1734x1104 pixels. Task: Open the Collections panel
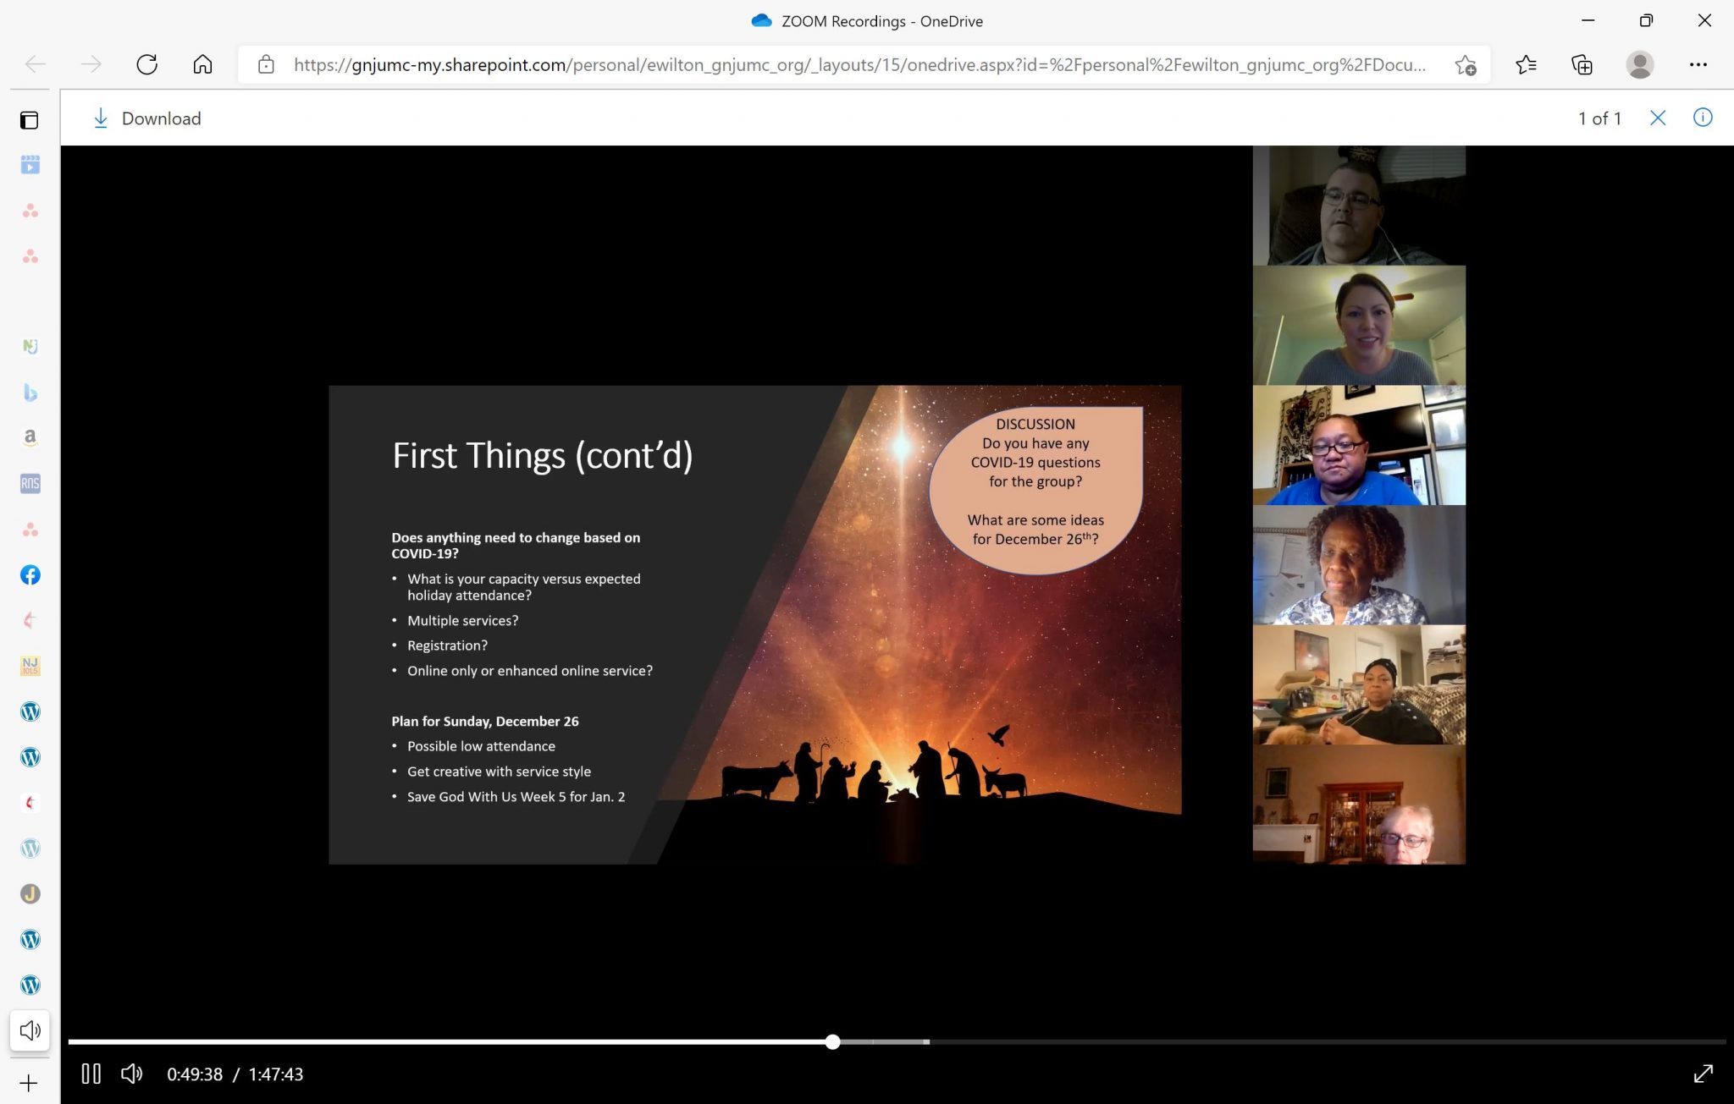[1581, 64]
